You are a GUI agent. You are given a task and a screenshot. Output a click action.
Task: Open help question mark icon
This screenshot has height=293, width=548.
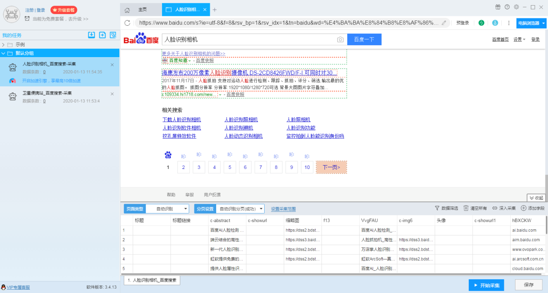pyautogui.click(x=507, y=7)
